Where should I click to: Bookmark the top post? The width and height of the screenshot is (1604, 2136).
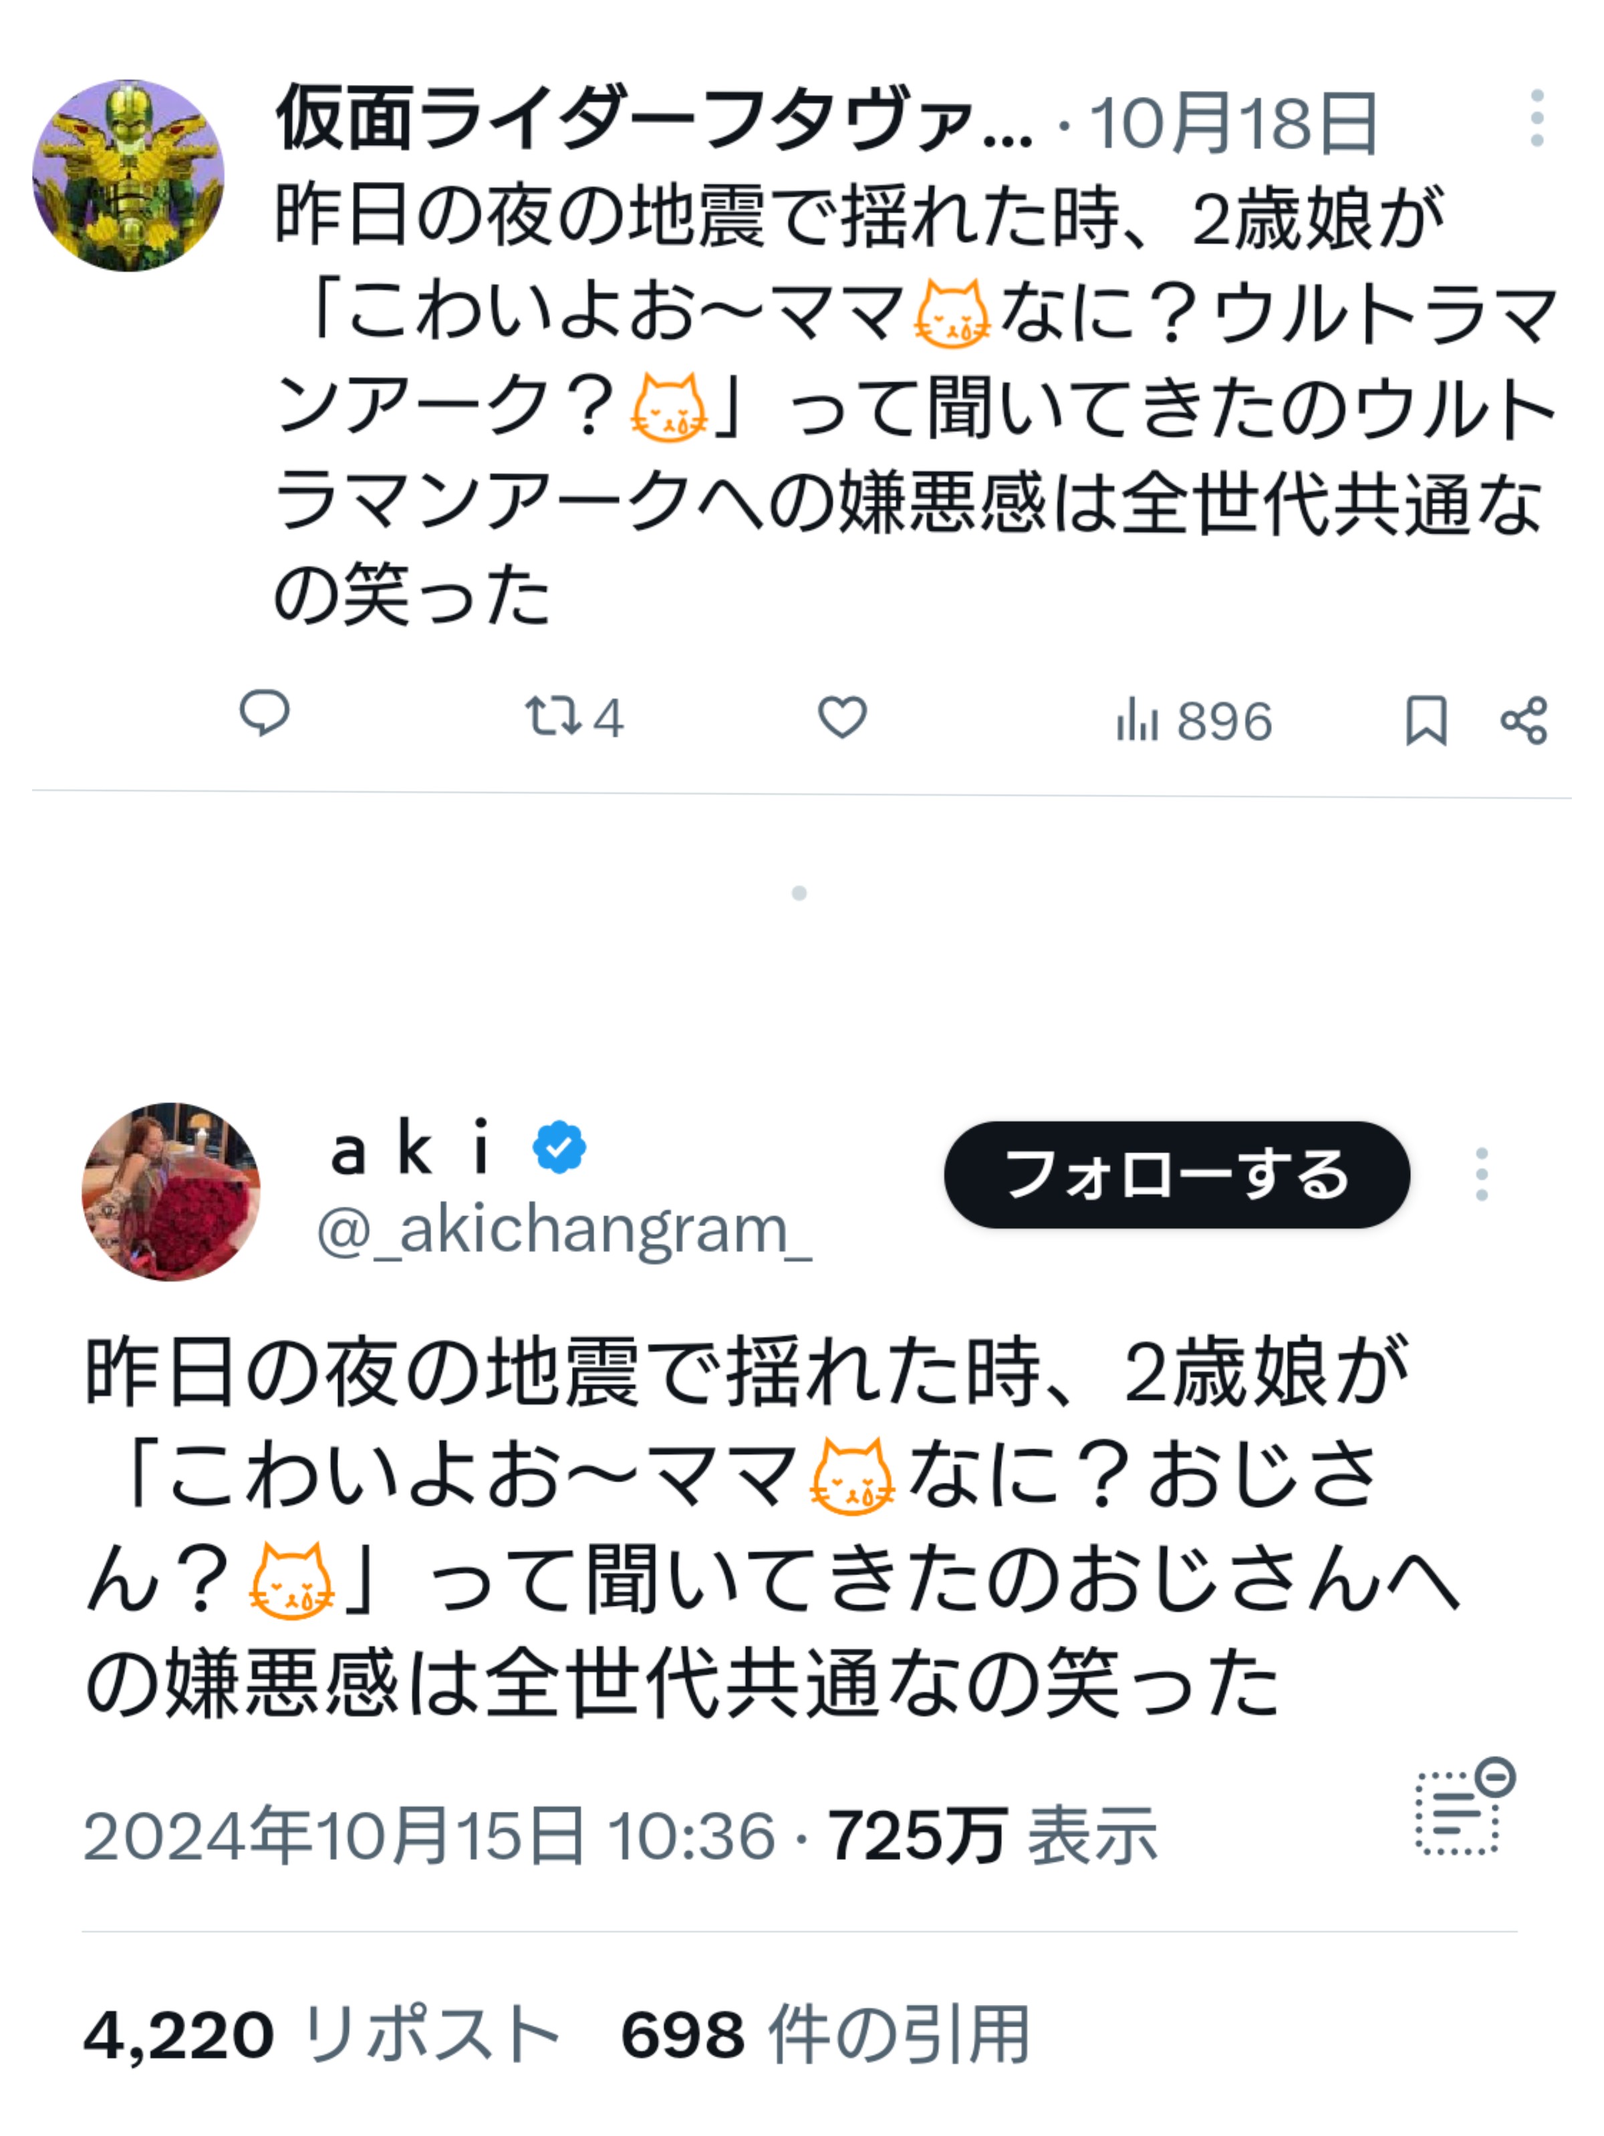(1426, 721)
